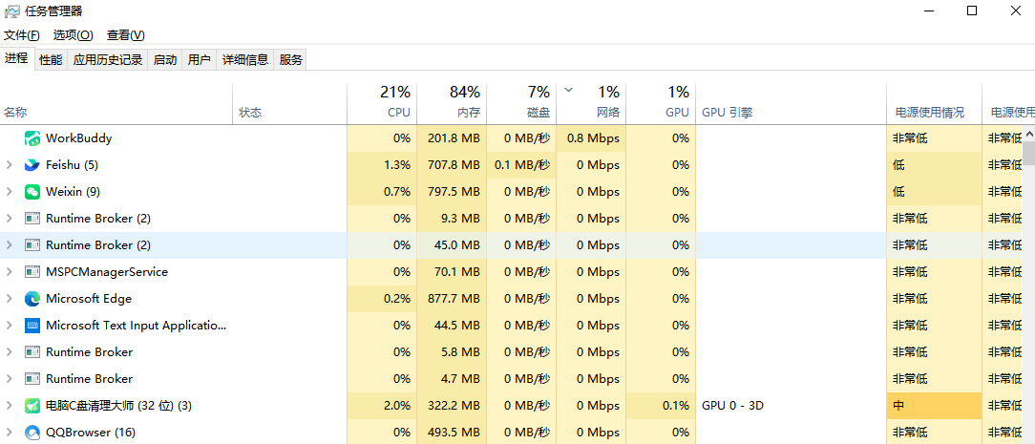Switch to the 启动 tab
The image size is (1035, 444).
click(x=165, y=60)
